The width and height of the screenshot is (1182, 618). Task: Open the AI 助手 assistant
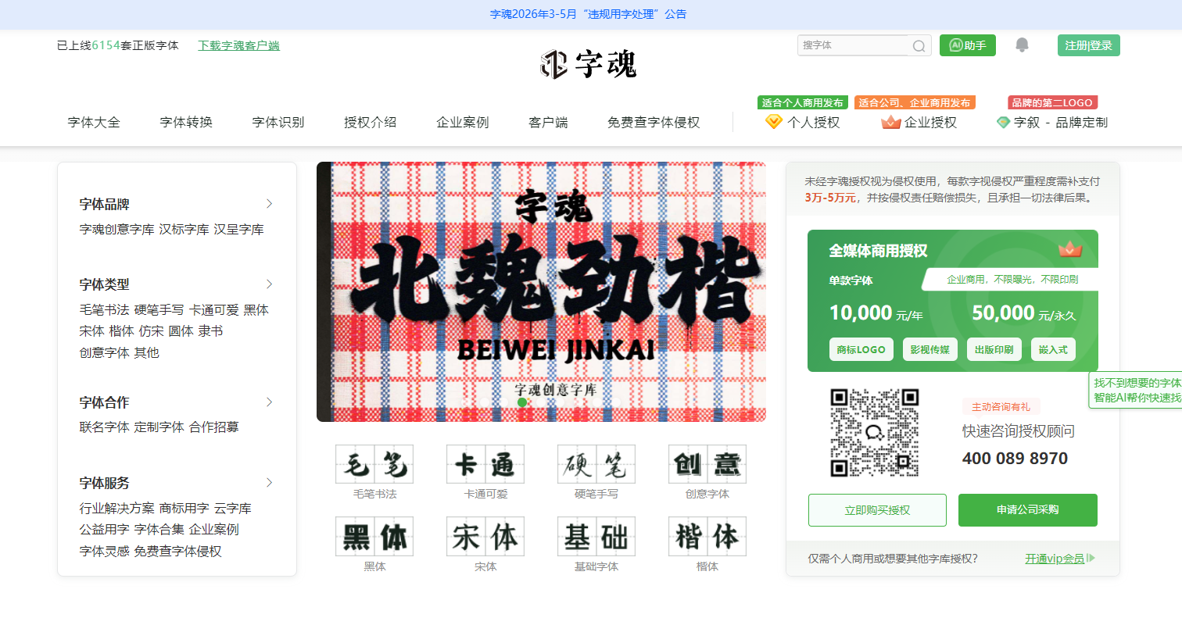pos(968,45)
